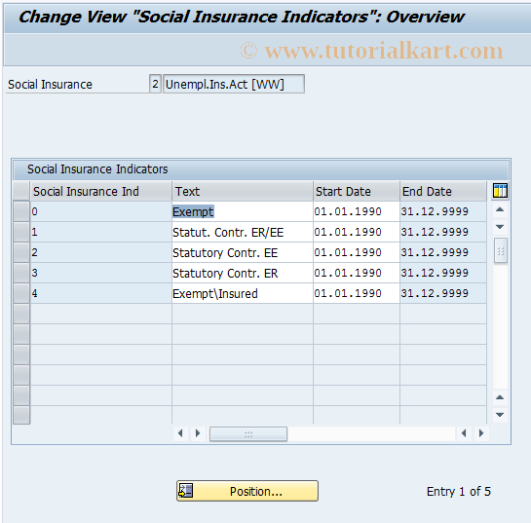Screen dimensions: 531x523
Task: Click the Social Insurance code field showing 2
Action: coord(155,84)
